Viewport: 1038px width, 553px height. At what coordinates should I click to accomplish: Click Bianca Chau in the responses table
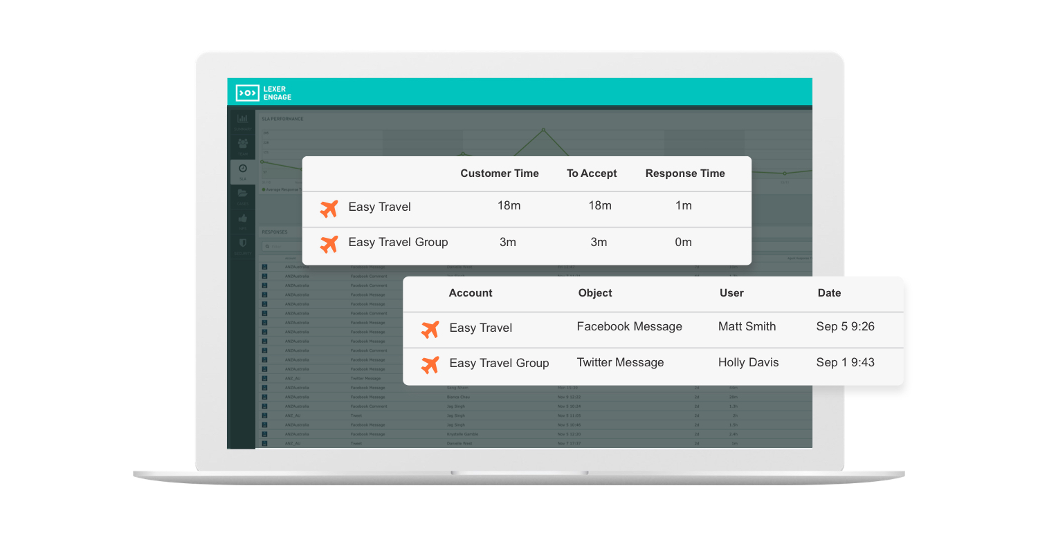click(459, 397)
